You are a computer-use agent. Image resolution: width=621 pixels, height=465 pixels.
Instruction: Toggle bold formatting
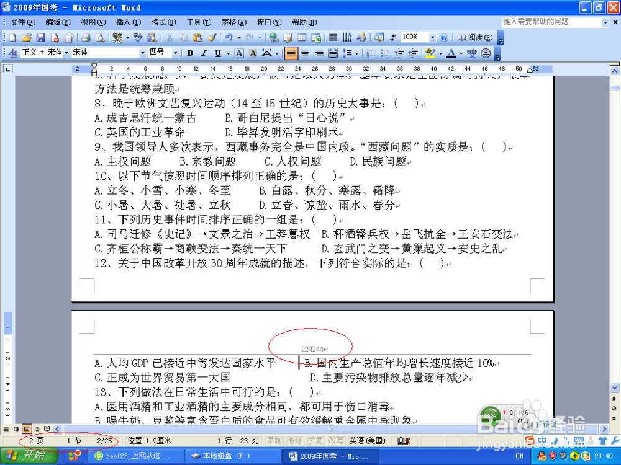point(190,53)
